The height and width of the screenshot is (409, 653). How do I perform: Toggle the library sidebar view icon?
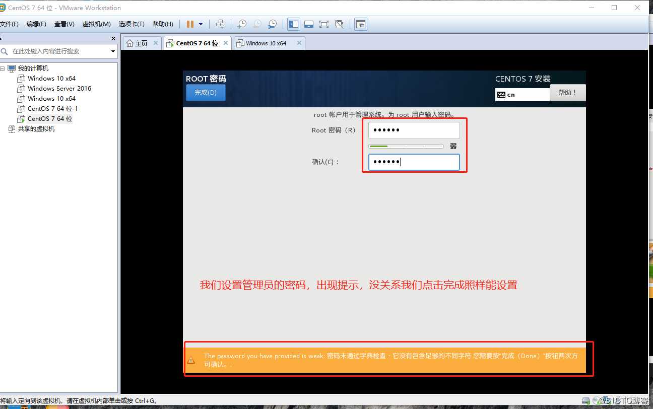[294, 24]
